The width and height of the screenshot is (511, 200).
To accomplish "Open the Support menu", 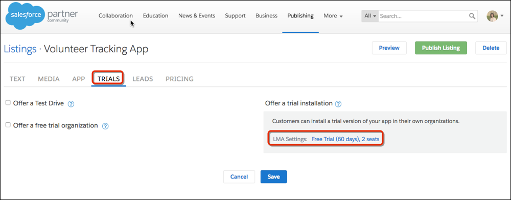I will point(235,16).
